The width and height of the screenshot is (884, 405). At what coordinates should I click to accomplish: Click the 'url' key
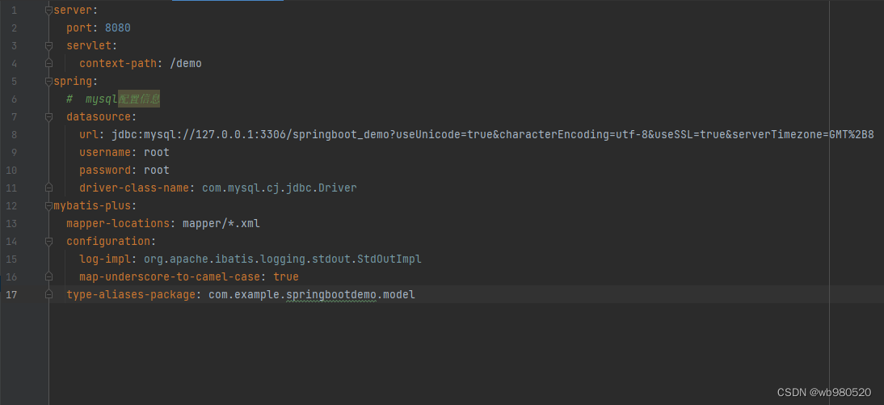89,135
